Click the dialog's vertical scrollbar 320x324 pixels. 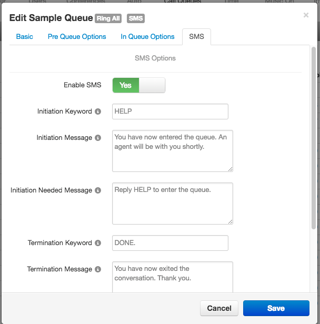tap(314, 137)
